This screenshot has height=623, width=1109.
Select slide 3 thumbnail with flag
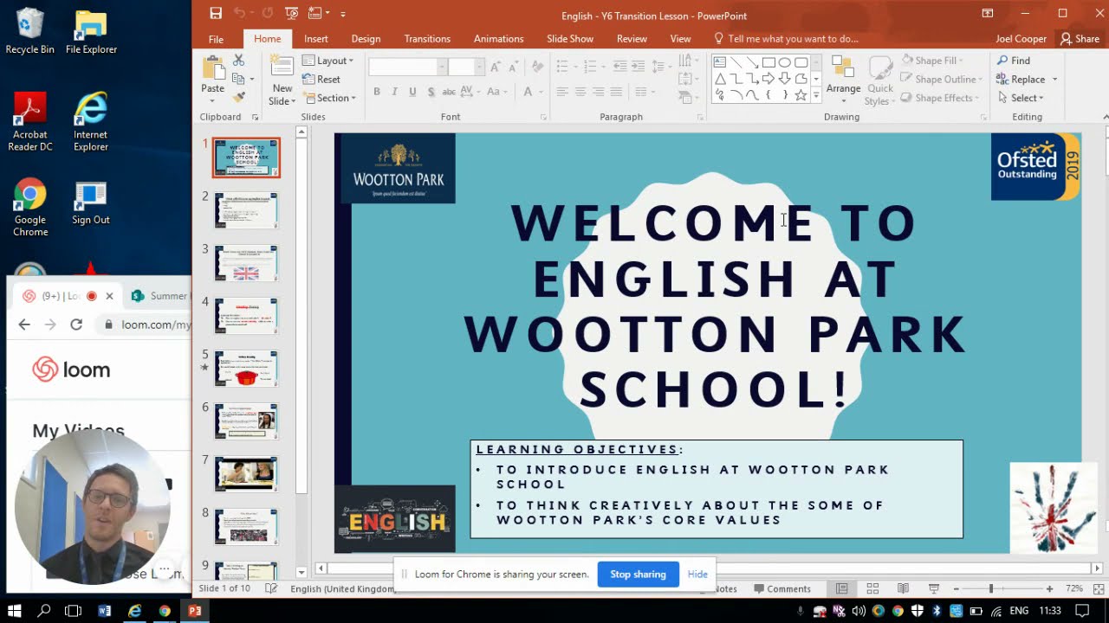246,263
